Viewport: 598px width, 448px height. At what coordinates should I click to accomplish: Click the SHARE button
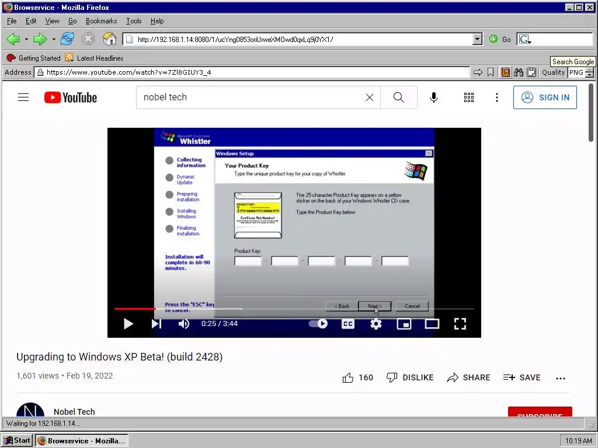pyautogui.click(x=469, y=377)
